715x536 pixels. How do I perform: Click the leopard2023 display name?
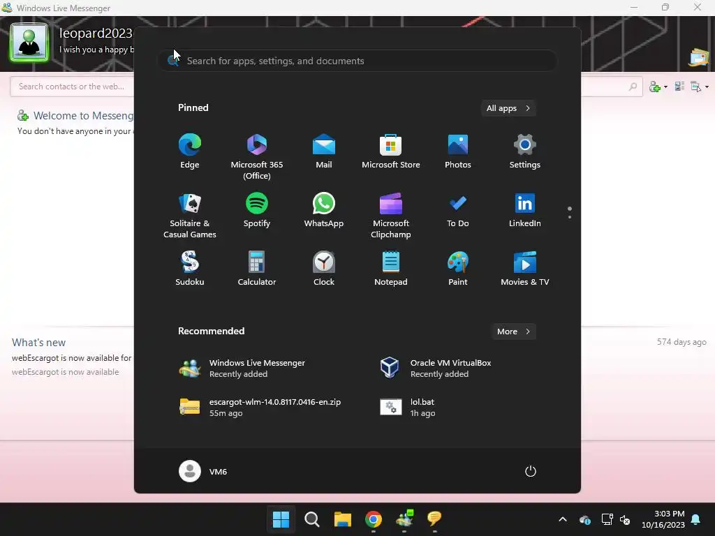(96, 33)
